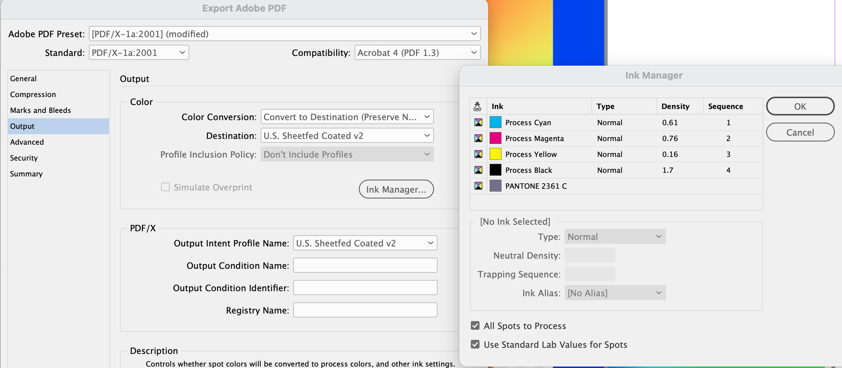Click the Process Magenta color swatch
The width and height of the screenshot is (842, 368).
click(x=495, y=138)
